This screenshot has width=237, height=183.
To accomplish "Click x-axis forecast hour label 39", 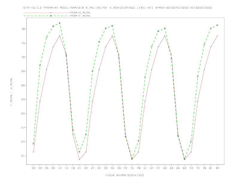I will [x=119, y=168].
